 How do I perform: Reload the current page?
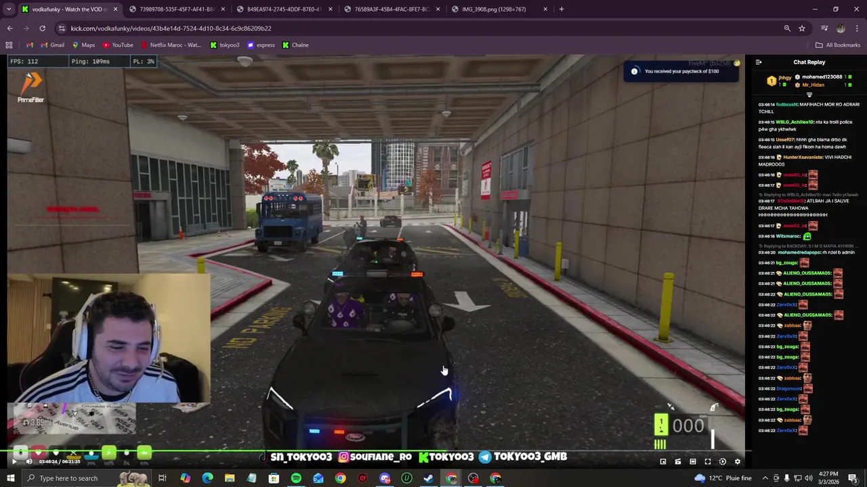(x=42, y=28)
